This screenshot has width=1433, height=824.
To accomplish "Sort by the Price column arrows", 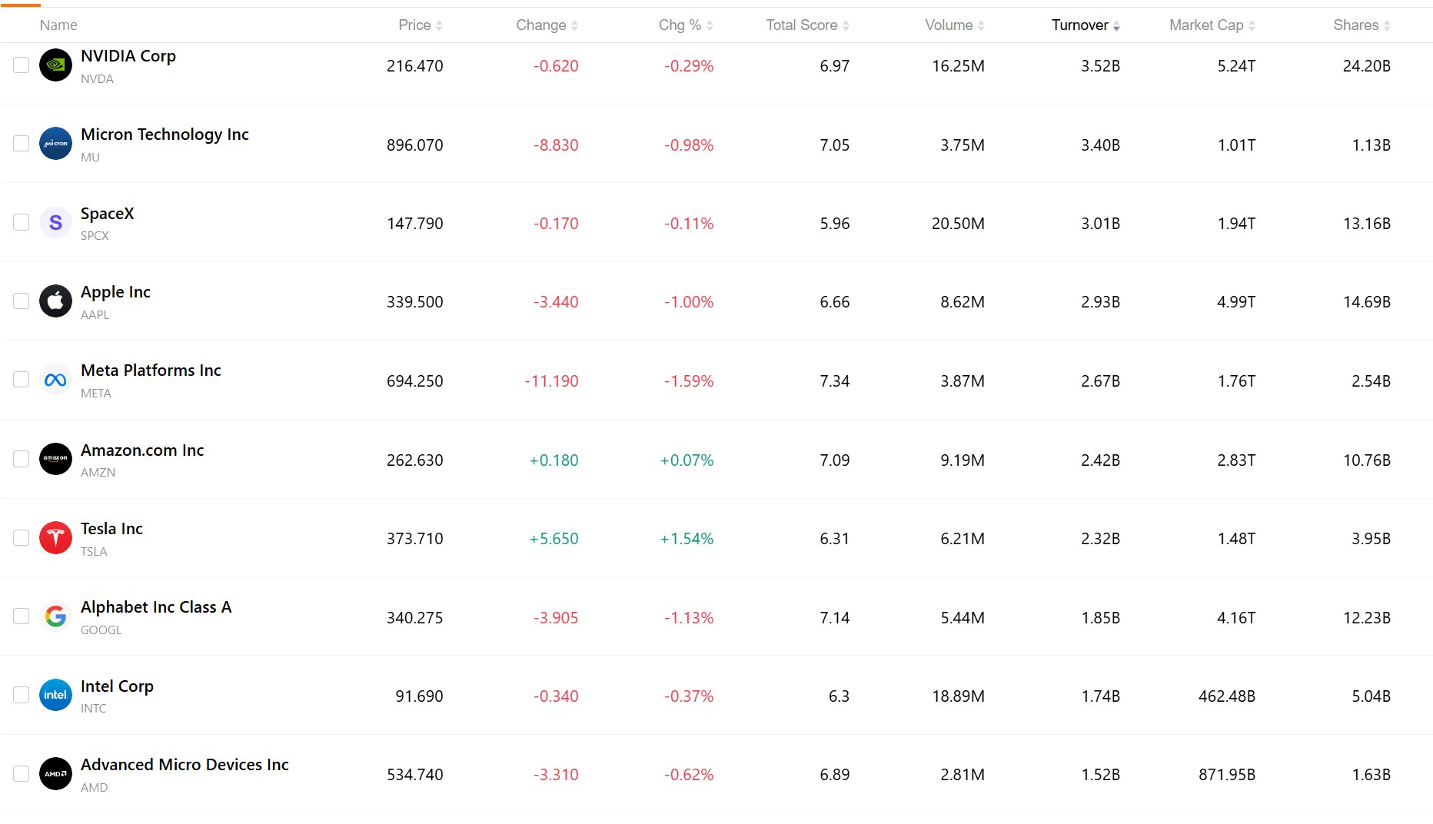I will 439,25.
